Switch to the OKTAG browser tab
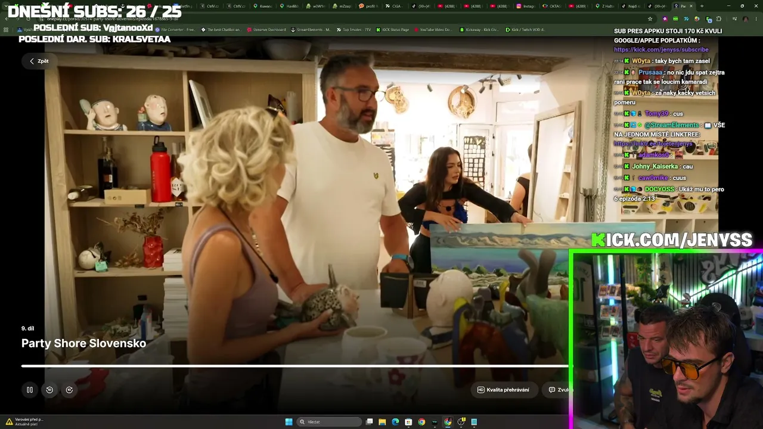Image resolution: width=763 pixels, height=429 pixels. click(x=552, y=6)
